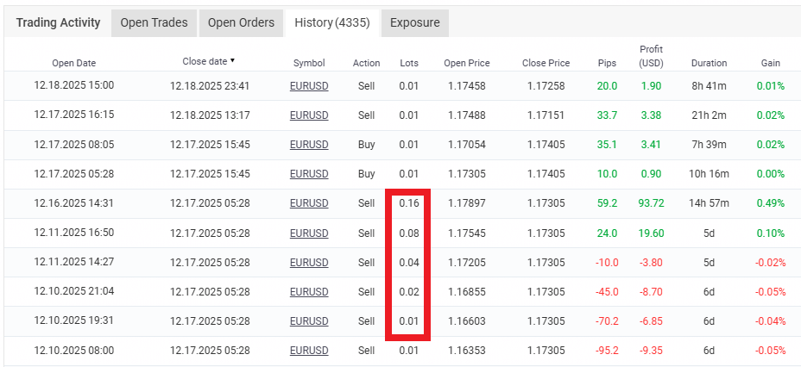Select the 33.7 pips value
The width and height of the screenshot is (801, 367).
(607, 115)
